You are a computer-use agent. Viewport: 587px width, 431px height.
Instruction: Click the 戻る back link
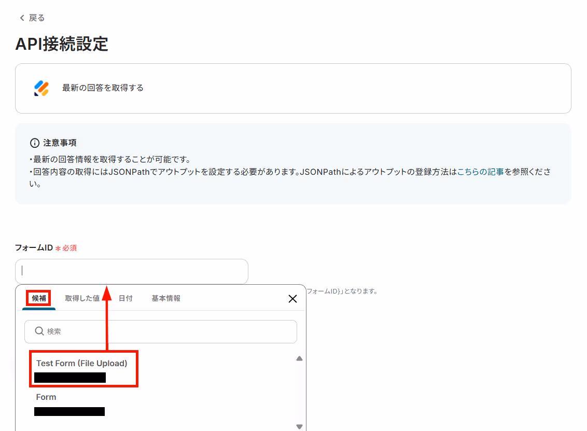[32, 18]
